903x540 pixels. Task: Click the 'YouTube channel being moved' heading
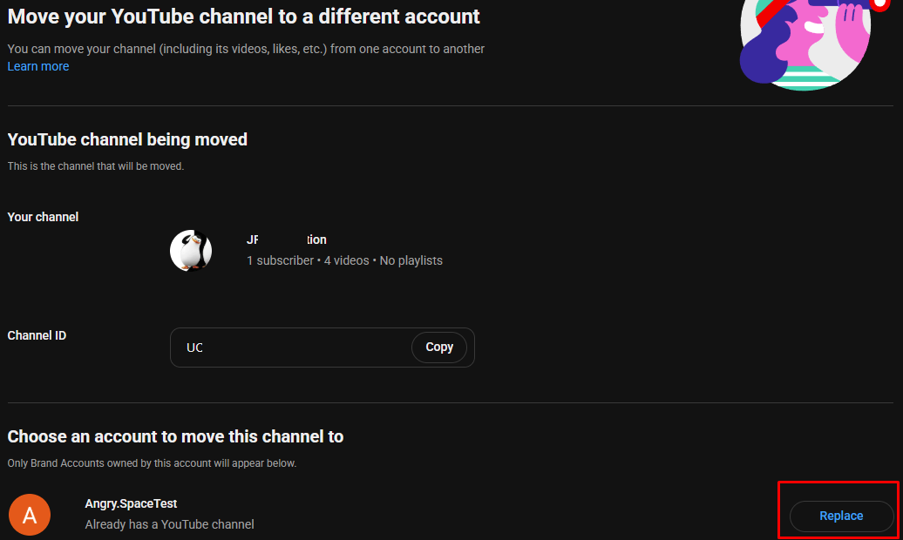pyautogui.click(x=127, y=139)
